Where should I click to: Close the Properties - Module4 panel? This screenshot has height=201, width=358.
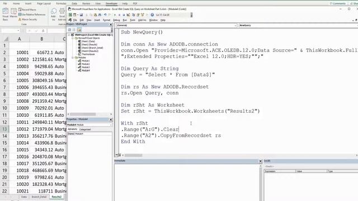point(111,119)
